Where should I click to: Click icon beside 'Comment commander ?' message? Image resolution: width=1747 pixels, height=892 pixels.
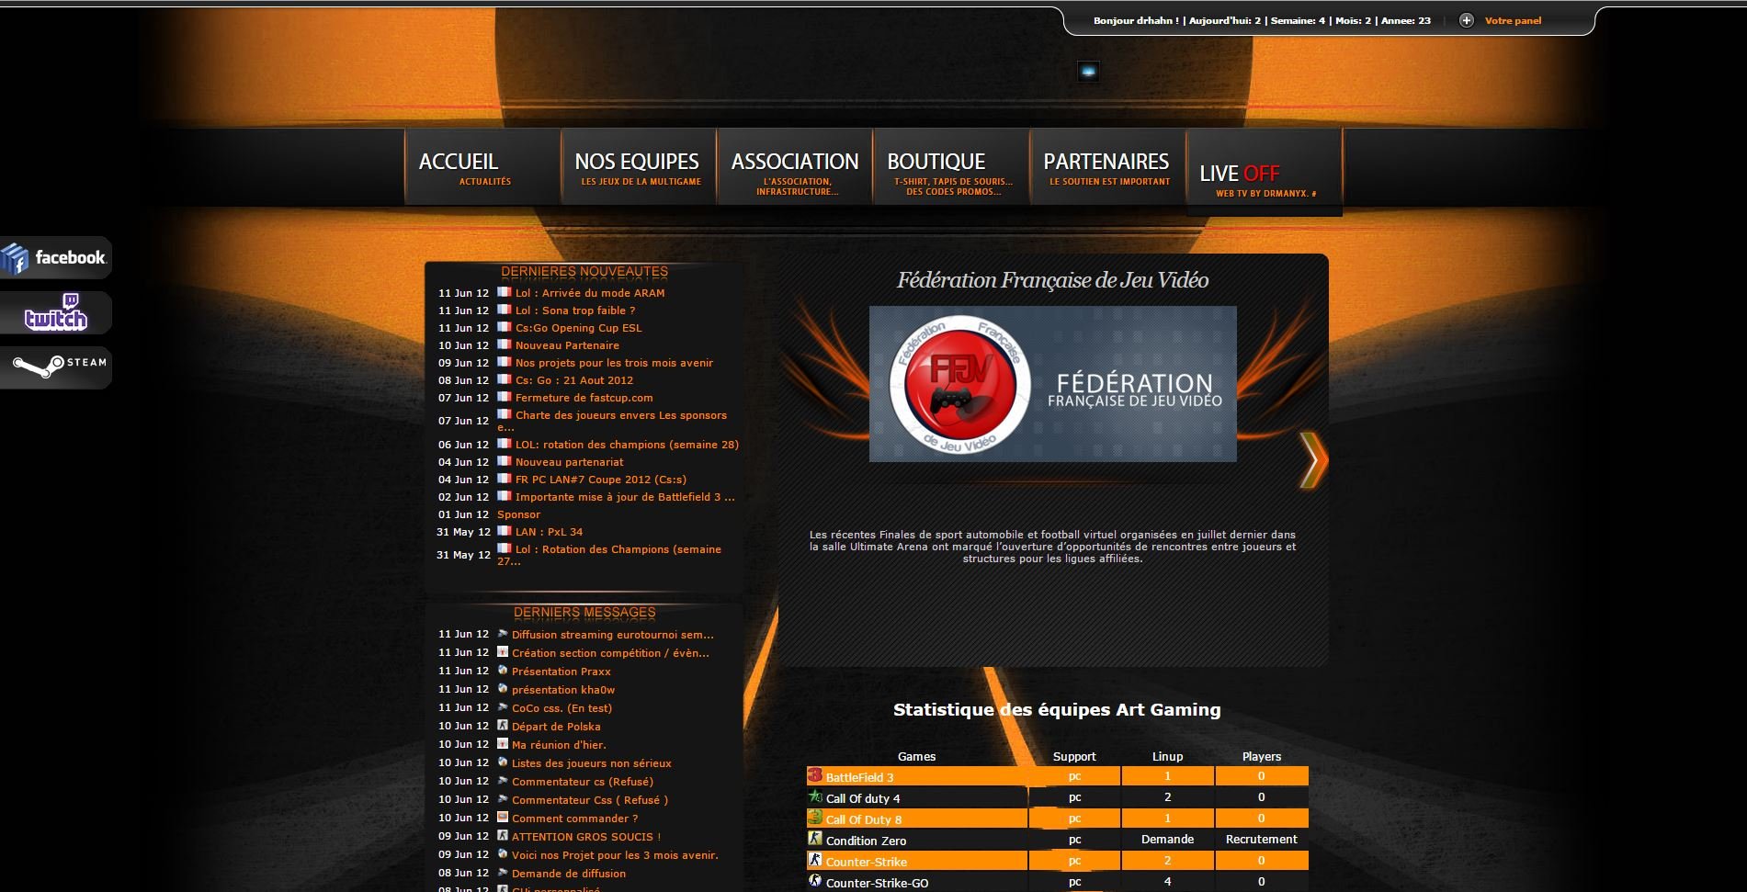point(503,817)
